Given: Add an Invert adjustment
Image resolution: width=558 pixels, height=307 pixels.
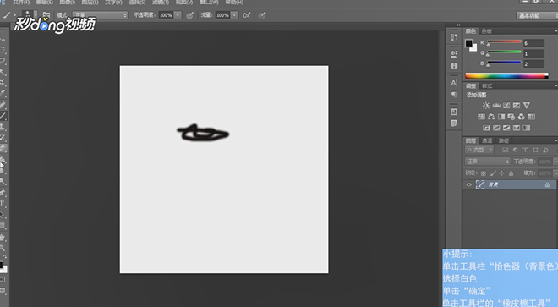Looking at the screenshot, I should 486,128.
